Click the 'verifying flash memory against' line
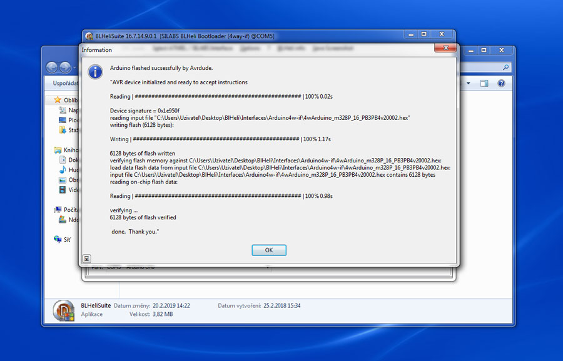The image size is (563, 361). click(x=276, y=161)
